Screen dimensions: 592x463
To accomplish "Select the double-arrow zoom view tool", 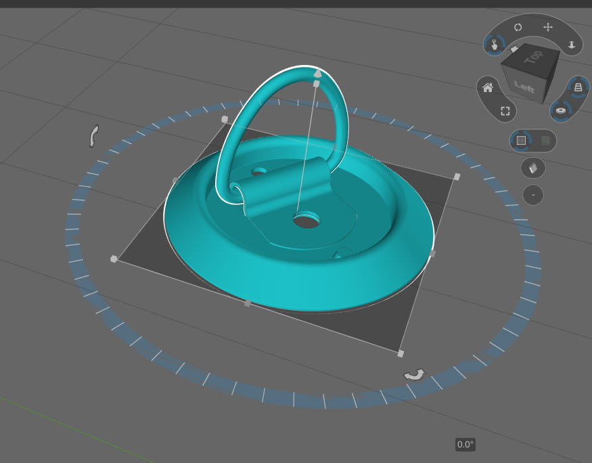I will pos(572,45).
